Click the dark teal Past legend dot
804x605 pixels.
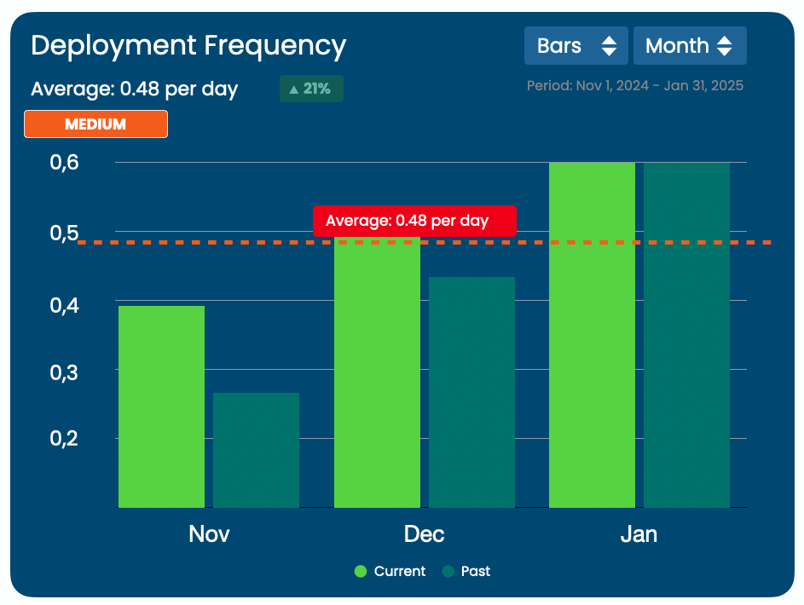448,571
